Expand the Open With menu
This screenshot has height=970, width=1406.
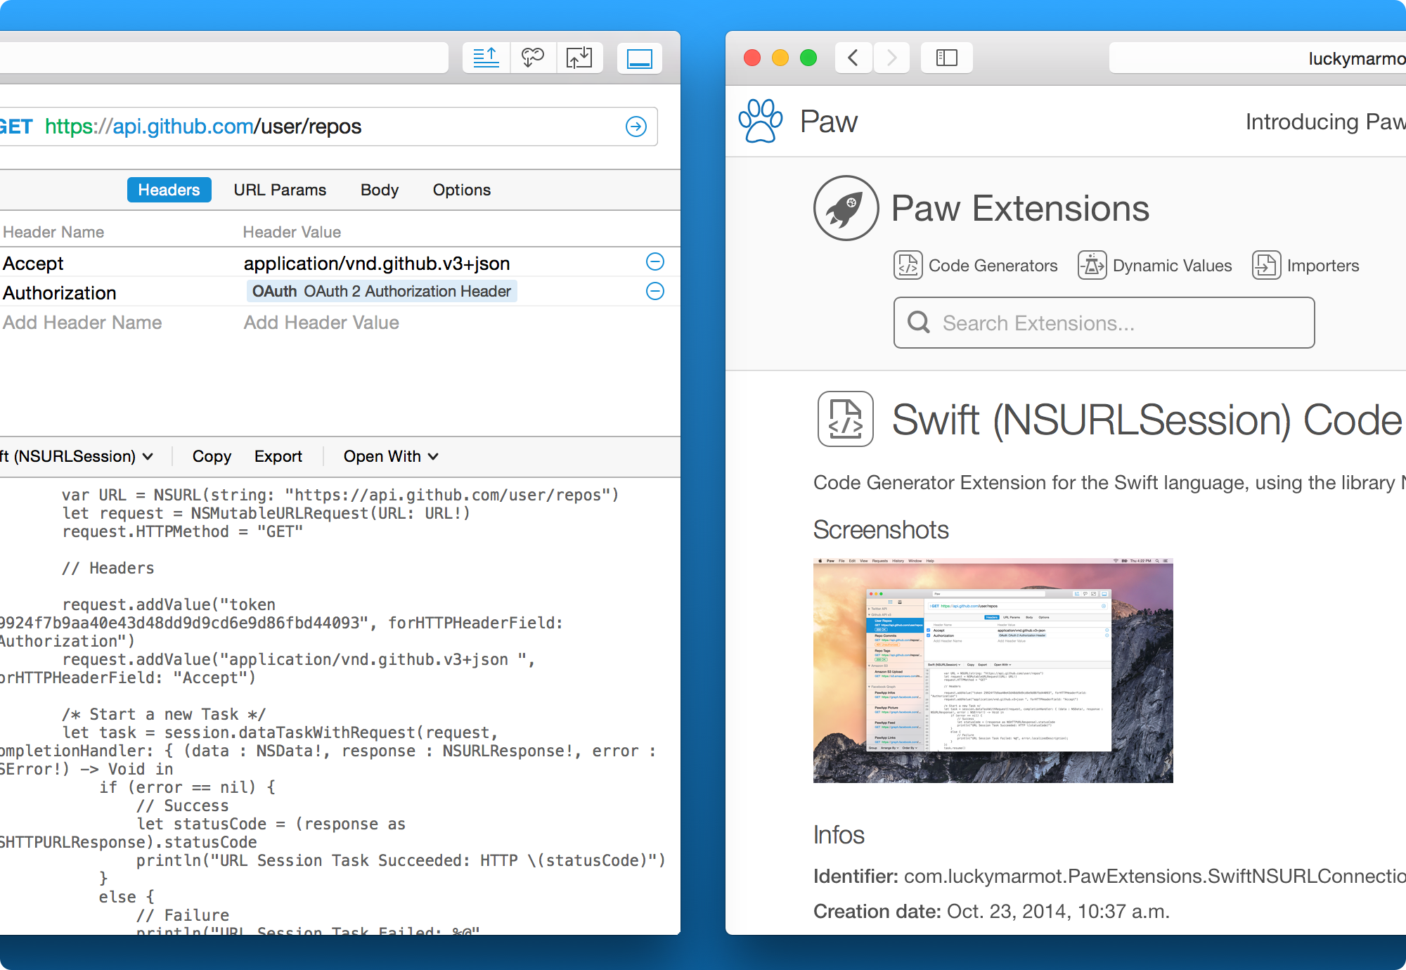391,456
